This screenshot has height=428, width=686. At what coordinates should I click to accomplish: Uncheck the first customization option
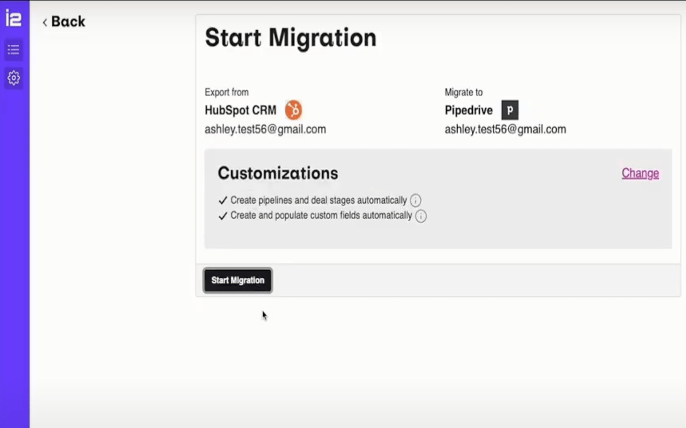point(222,200)
